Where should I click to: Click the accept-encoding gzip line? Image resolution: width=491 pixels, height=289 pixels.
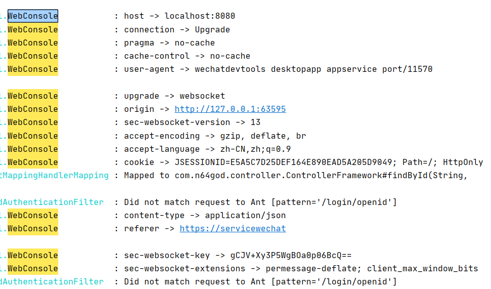pyautogui.click(x=215, y=136)
